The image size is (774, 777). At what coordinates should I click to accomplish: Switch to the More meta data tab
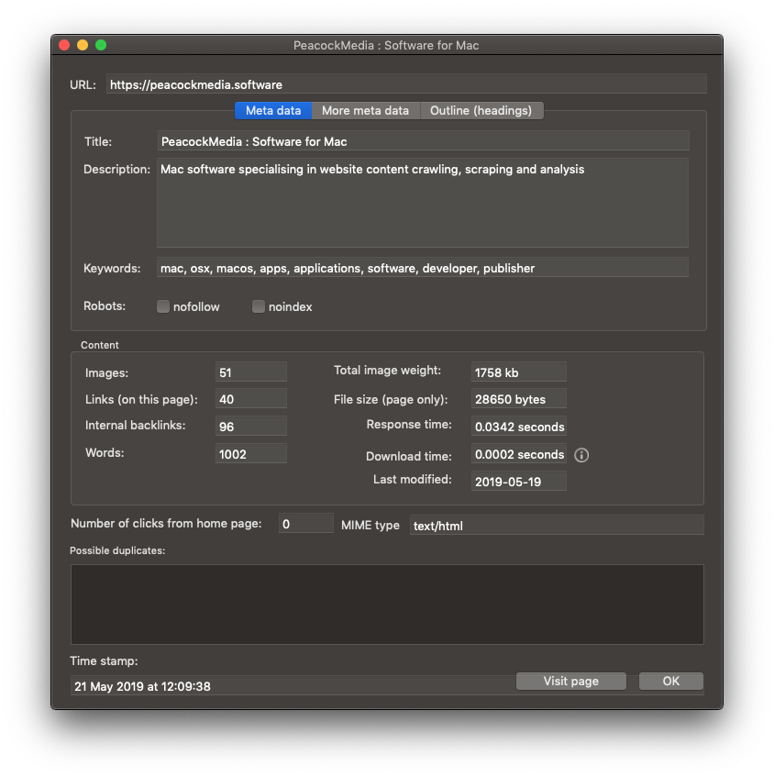click(365, 110)
